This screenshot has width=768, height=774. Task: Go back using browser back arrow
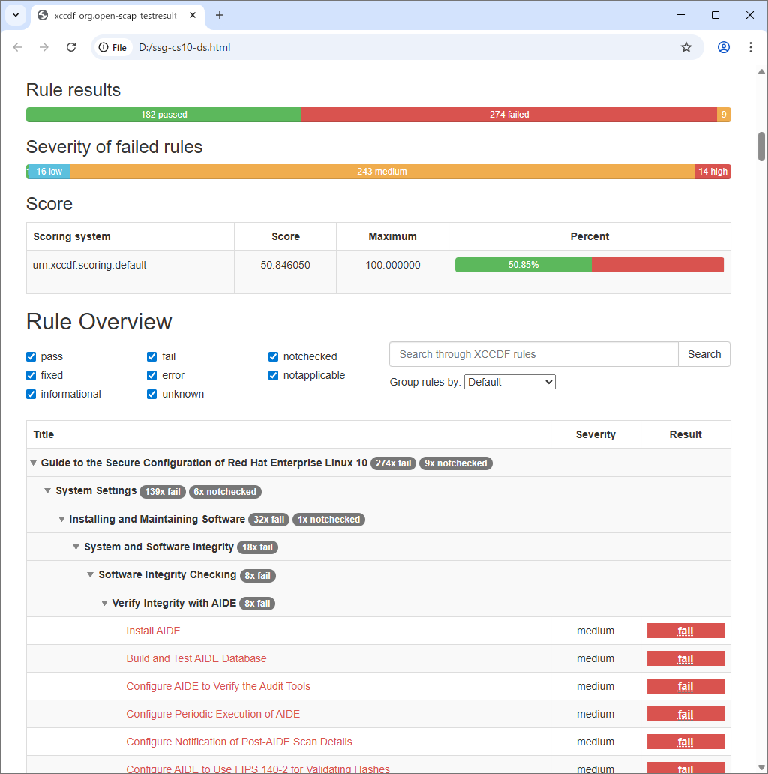tap(18, 47)
